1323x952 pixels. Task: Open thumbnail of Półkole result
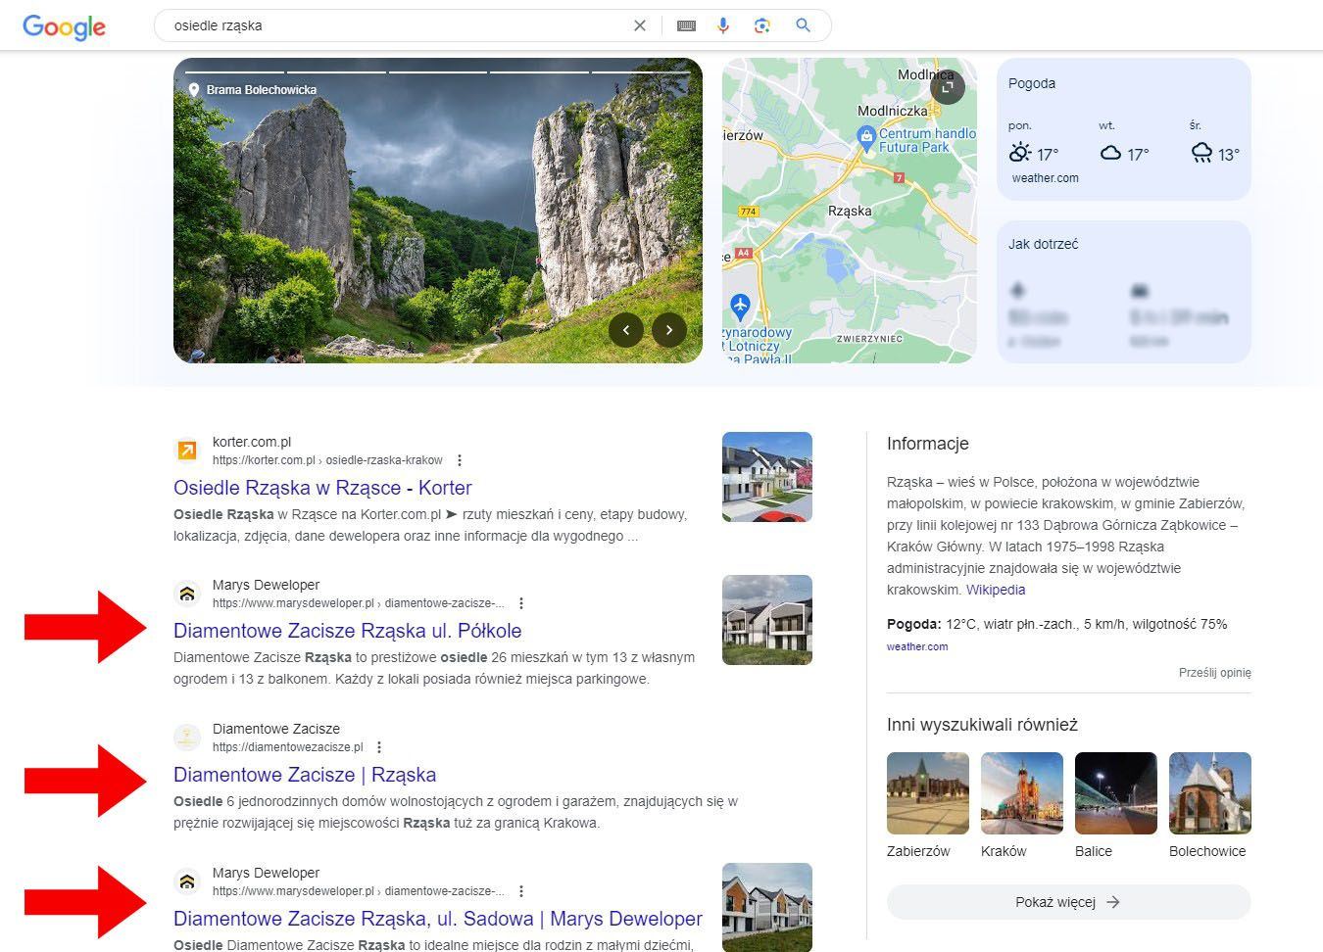coord(767,620)
